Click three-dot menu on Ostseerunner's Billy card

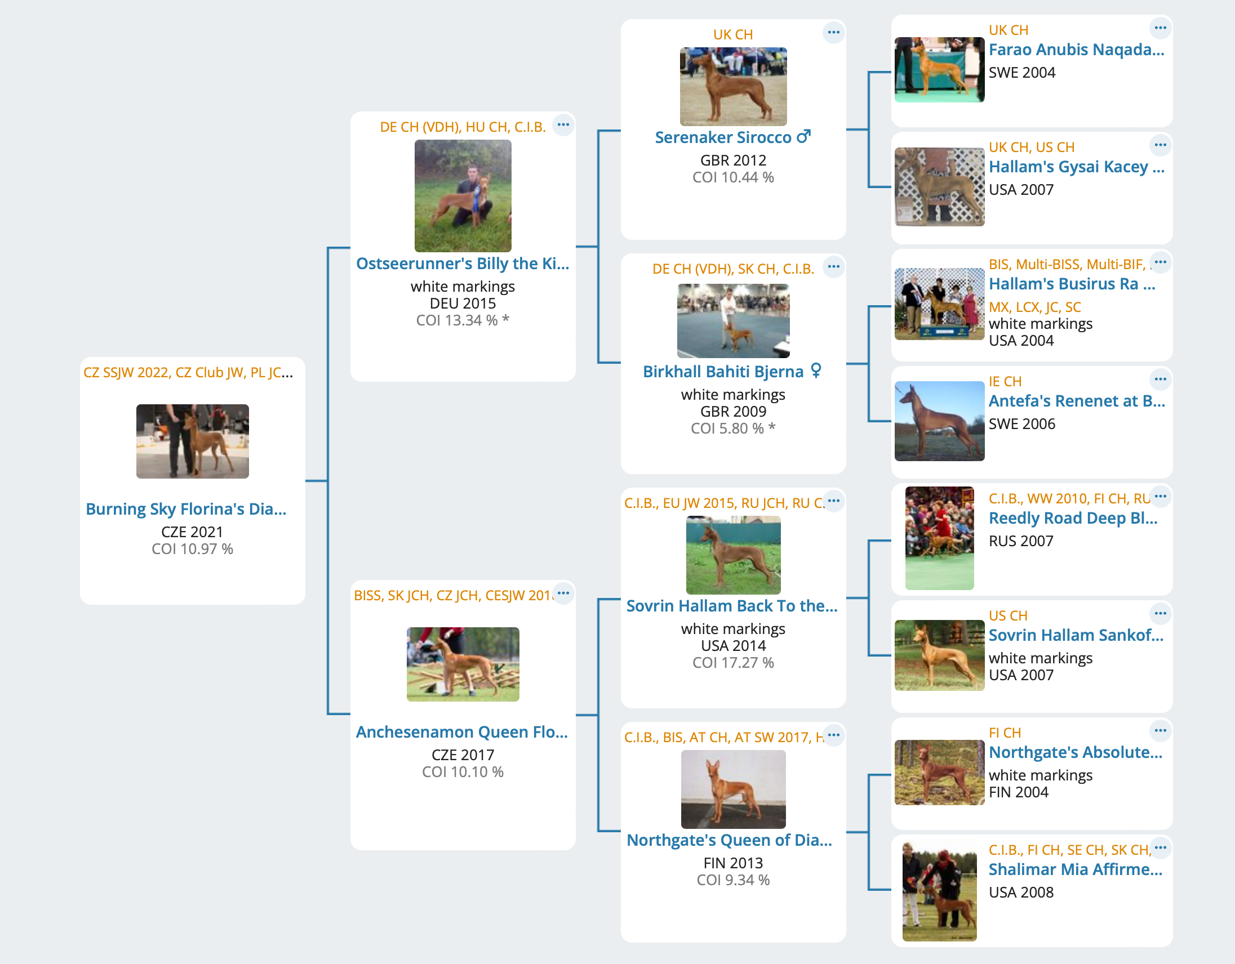pos(563,125)
